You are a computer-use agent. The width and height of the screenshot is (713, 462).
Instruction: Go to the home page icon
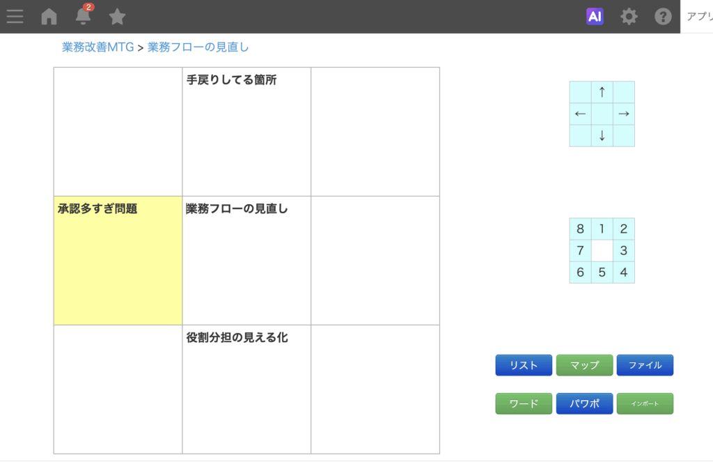point(49,16)
